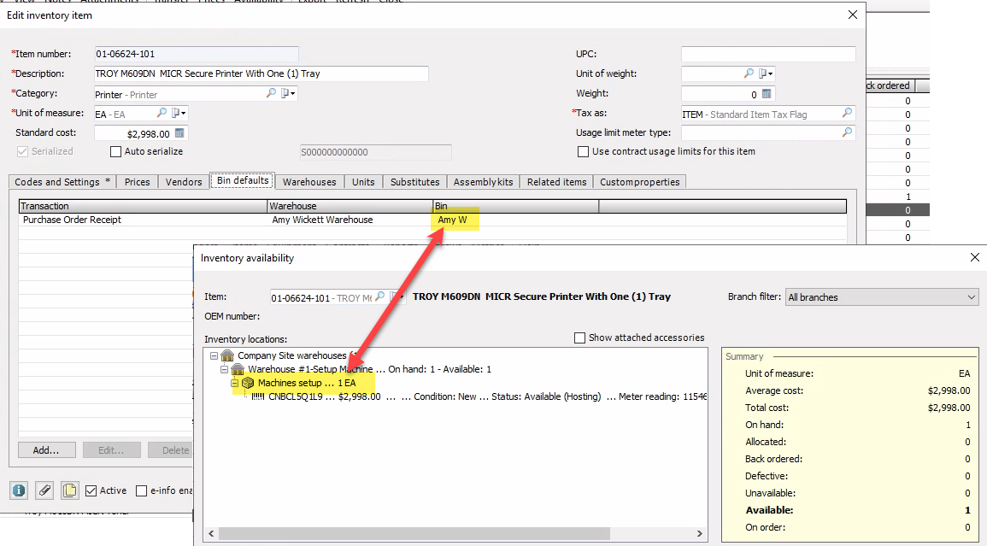Viewport: 987px width, 546px height.
Task: Click the Amy Wickett Warehouse cell
Action: [322, 220]
